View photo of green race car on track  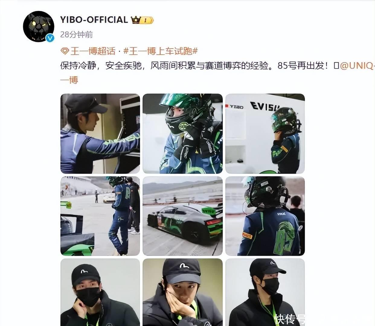point(183,216)
